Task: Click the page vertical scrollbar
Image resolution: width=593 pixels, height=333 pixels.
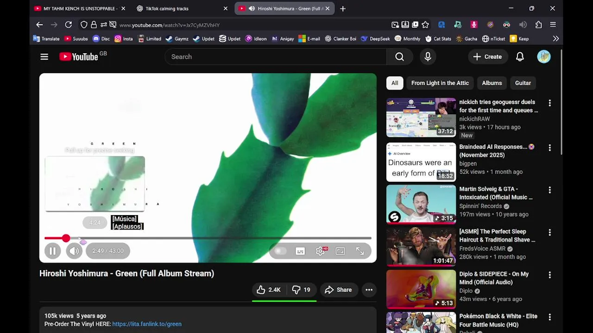Action: click(561, 102)
